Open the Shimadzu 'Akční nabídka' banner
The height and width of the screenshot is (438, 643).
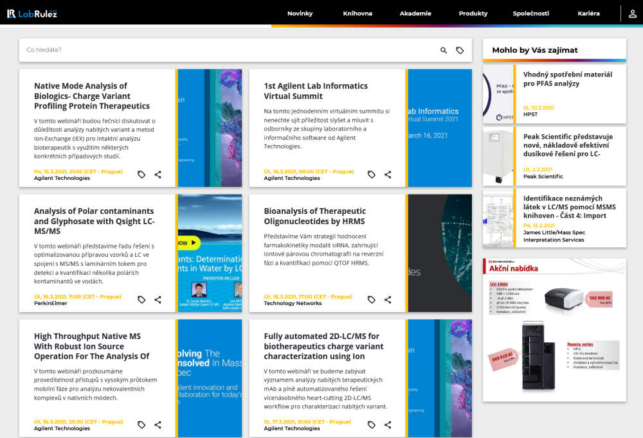coord(554,330)
